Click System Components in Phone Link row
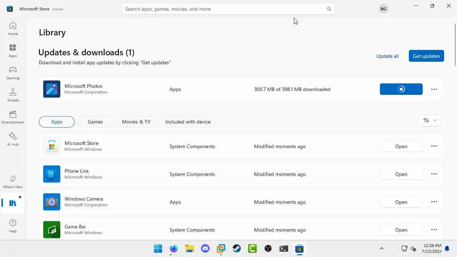457x257 pixels. (192, 174)
